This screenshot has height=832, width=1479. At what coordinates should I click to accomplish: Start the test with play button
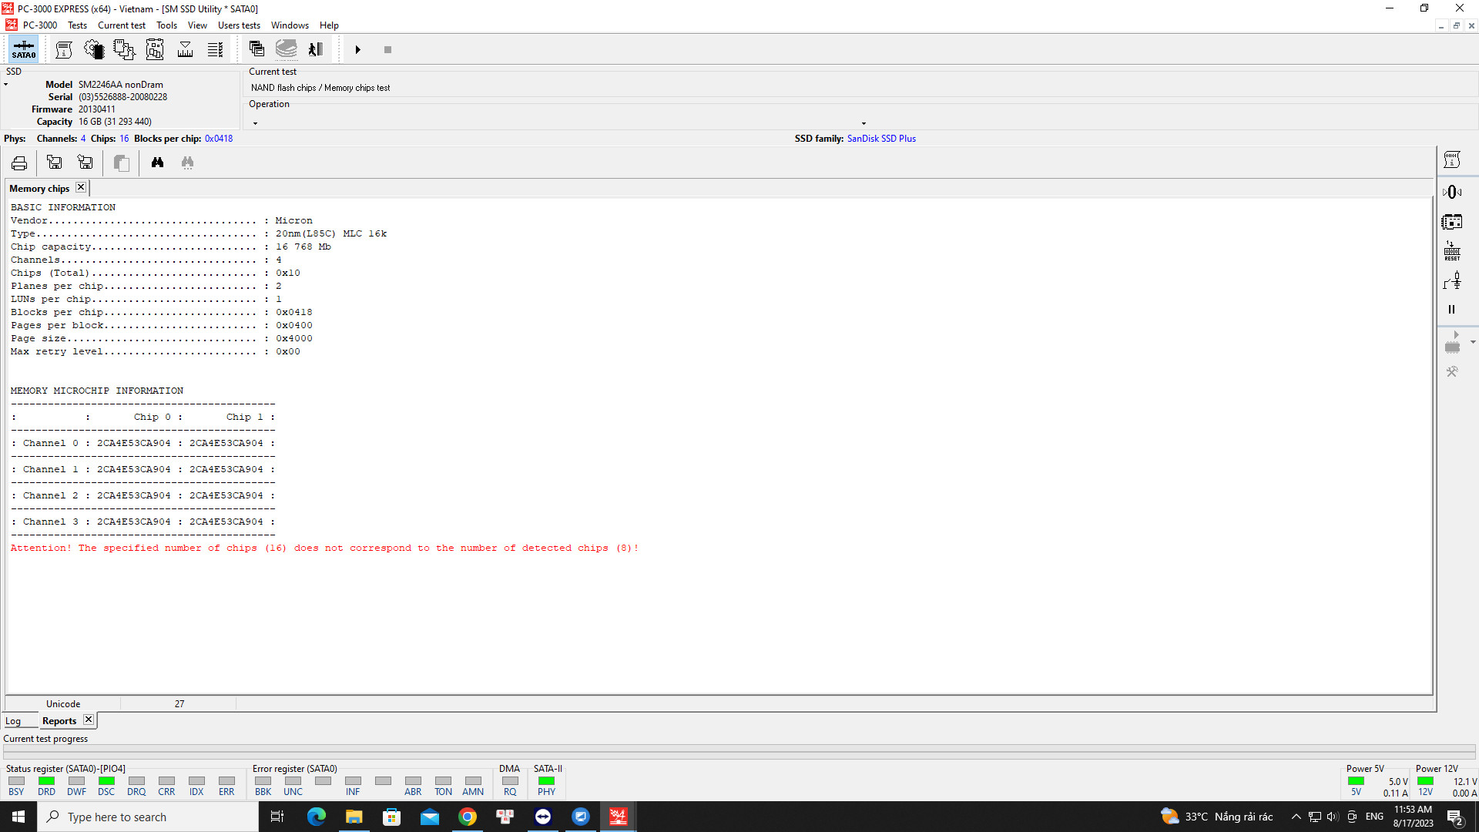click(358, 49)
